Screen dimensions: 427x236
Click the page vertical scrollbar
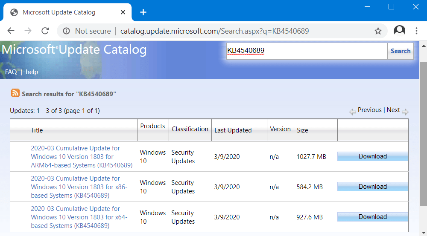tap(424, 134)
